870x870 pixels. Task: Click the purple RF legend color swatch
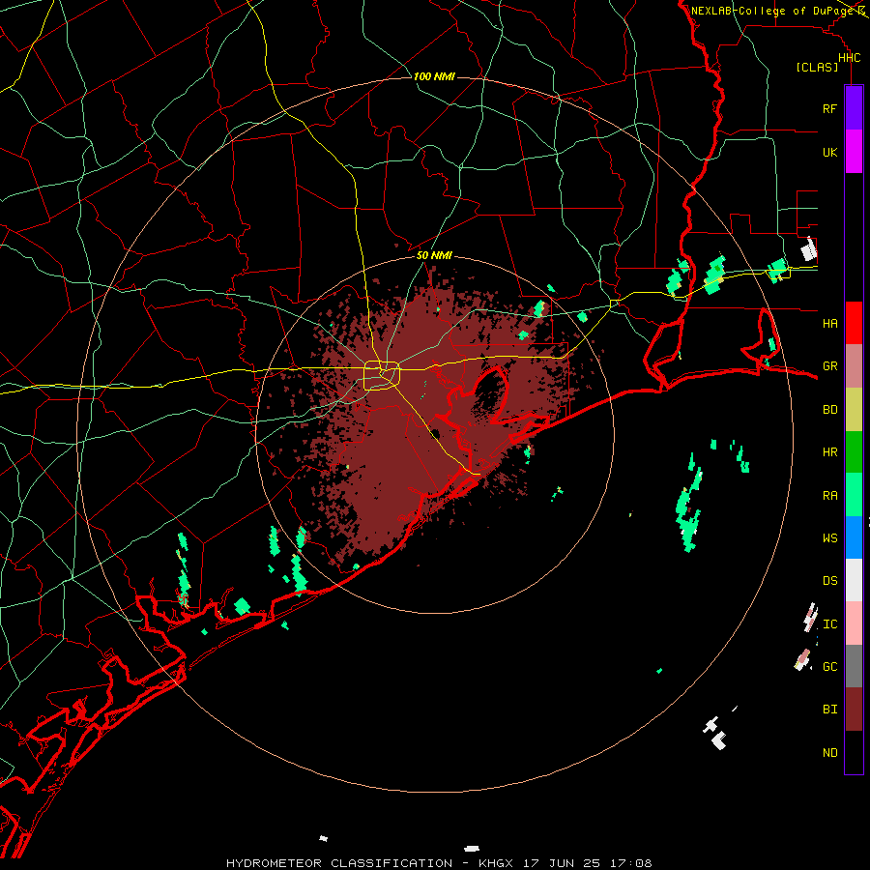(x=854, y=108)
